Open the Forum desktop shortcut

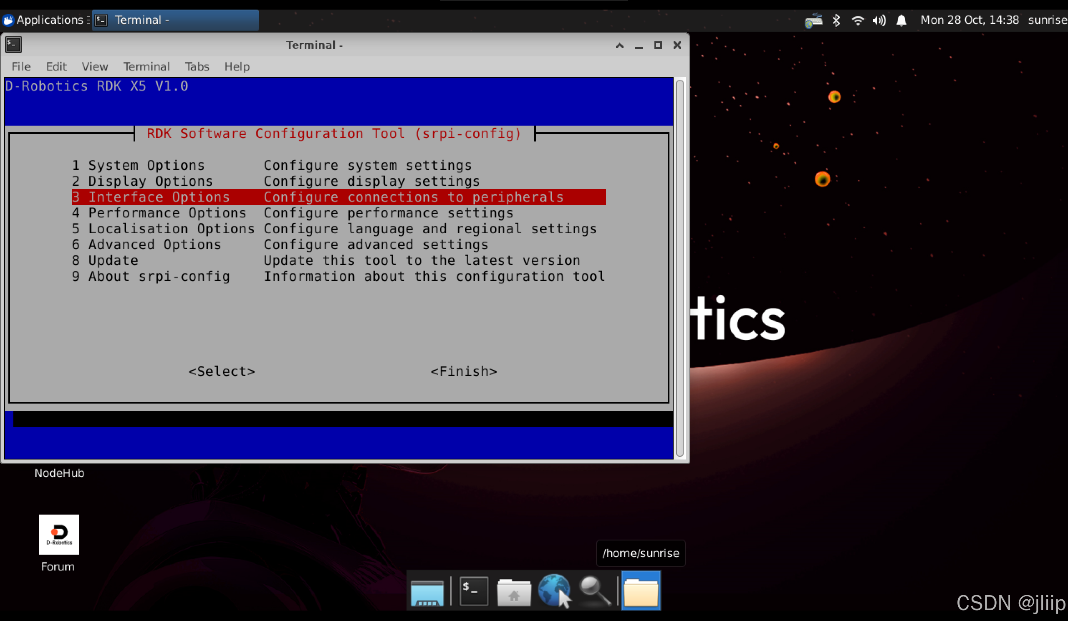(x=59, y=535)
